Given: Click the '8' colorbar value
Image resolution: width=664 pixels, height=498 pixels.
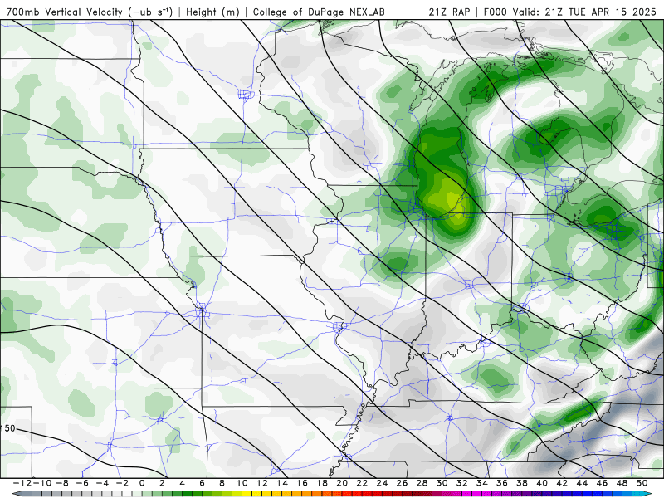Looking at the screenshot, I should tap(222, 483).
